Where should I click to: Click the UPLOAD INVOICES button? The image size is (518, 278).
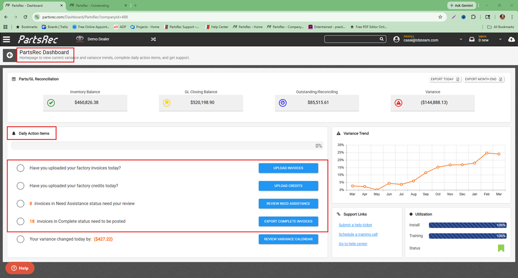point(288,168)
